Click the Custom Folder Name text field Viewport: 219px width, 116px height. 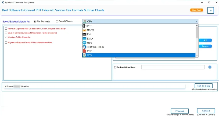pos(173,67)
